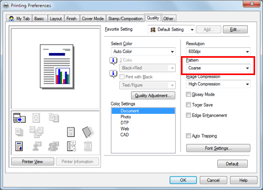
Task: Click info icon beside 2 Color
Action: pos(113,61)
